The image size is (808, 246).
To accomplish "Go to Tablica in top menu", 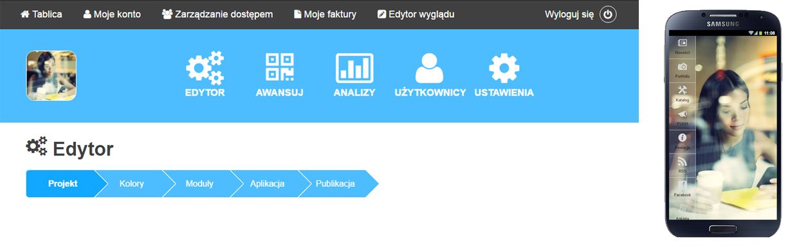I will tap(41, 14).
